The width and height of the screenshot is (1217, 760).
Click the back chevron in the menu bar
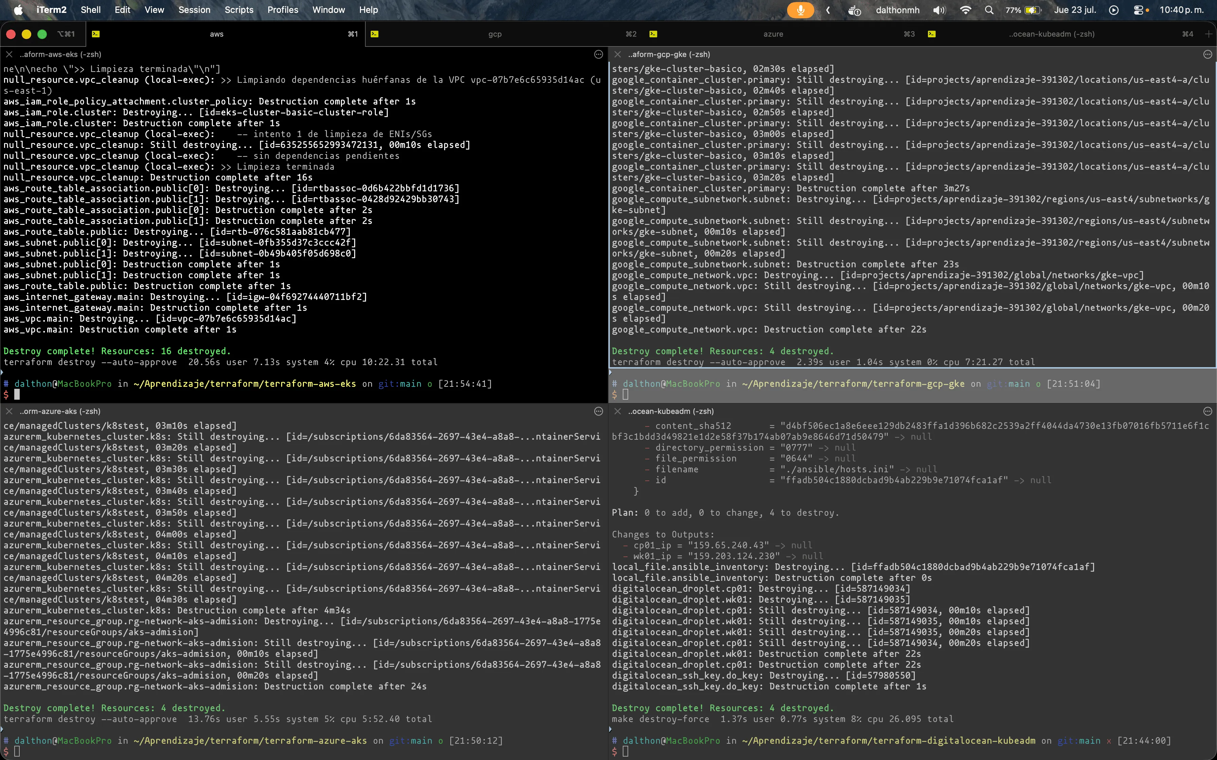coord(828,10)
